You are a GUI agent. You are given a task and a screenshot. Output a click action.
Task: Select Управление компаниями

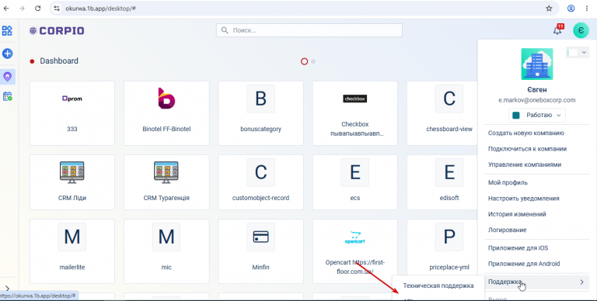point(525,164)
